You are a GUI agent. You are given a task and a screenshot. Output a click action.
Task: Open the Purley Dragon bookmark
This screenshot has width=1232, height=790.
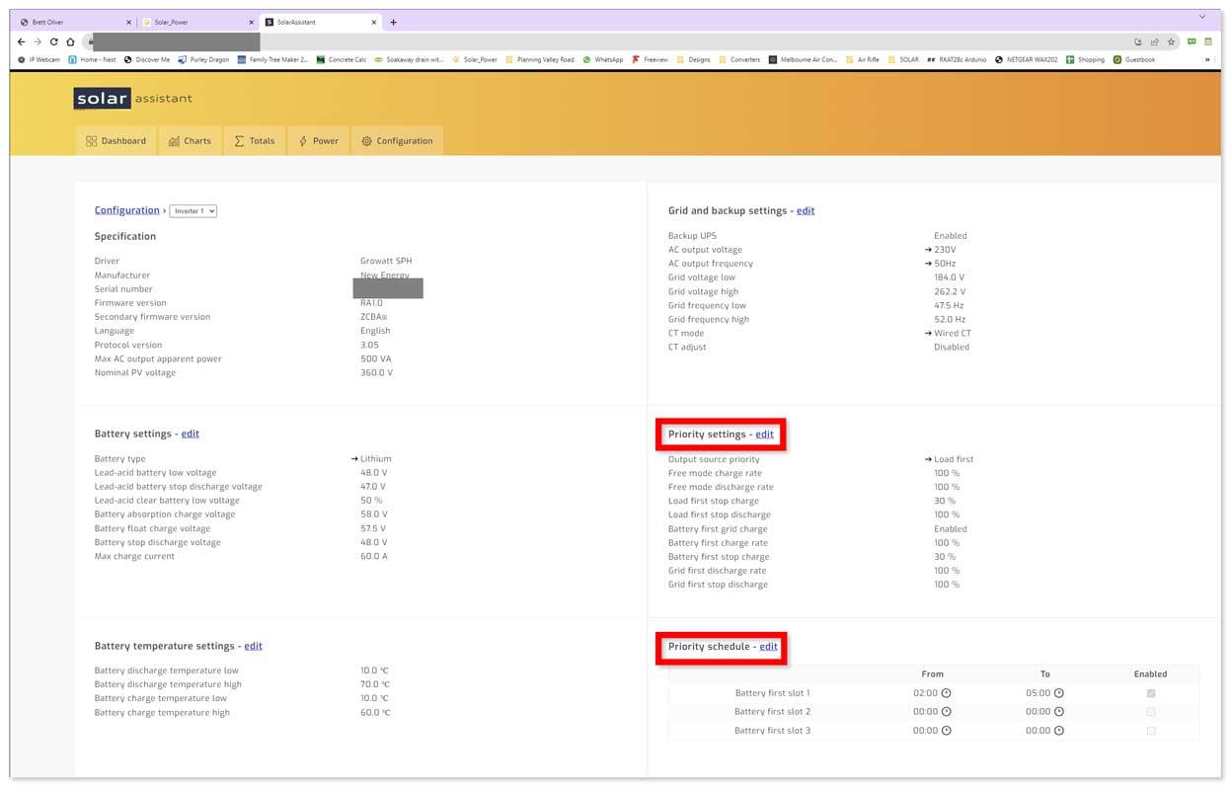click(x=204, y=59)
